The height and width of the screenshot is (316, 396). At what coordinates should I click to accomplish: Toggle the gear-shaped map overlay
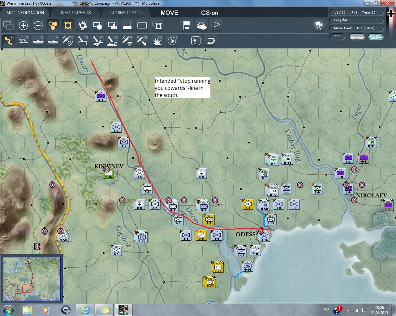pos(83,25)
